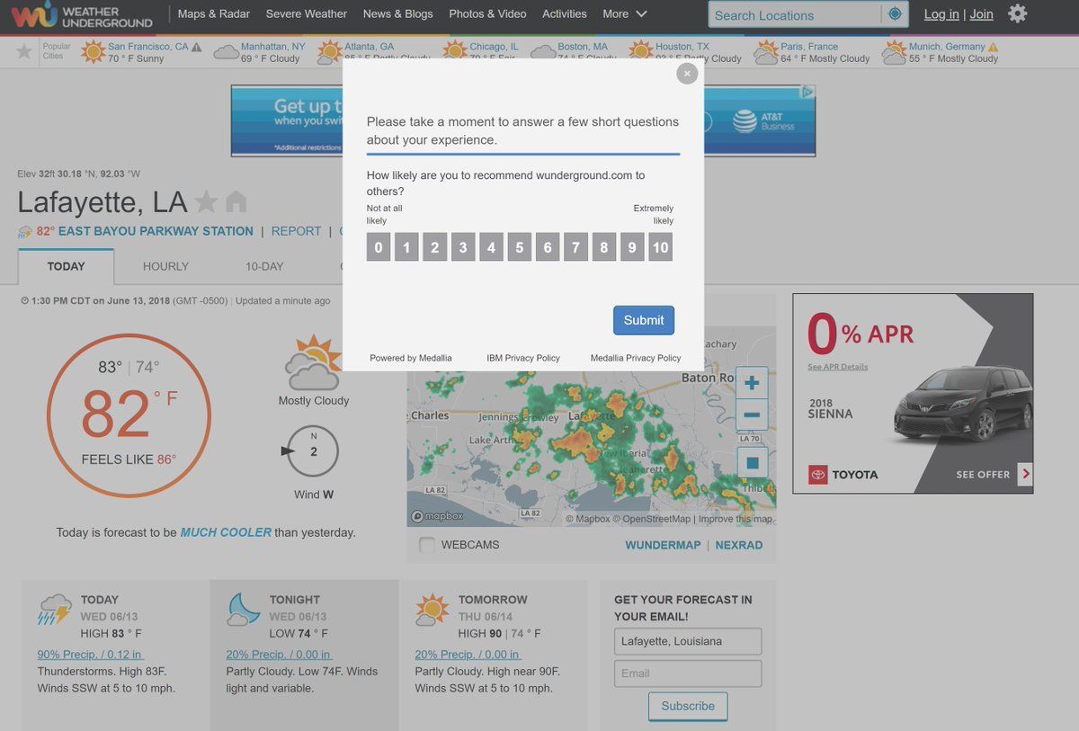Click See APR Details in Toyota ad

837,367
